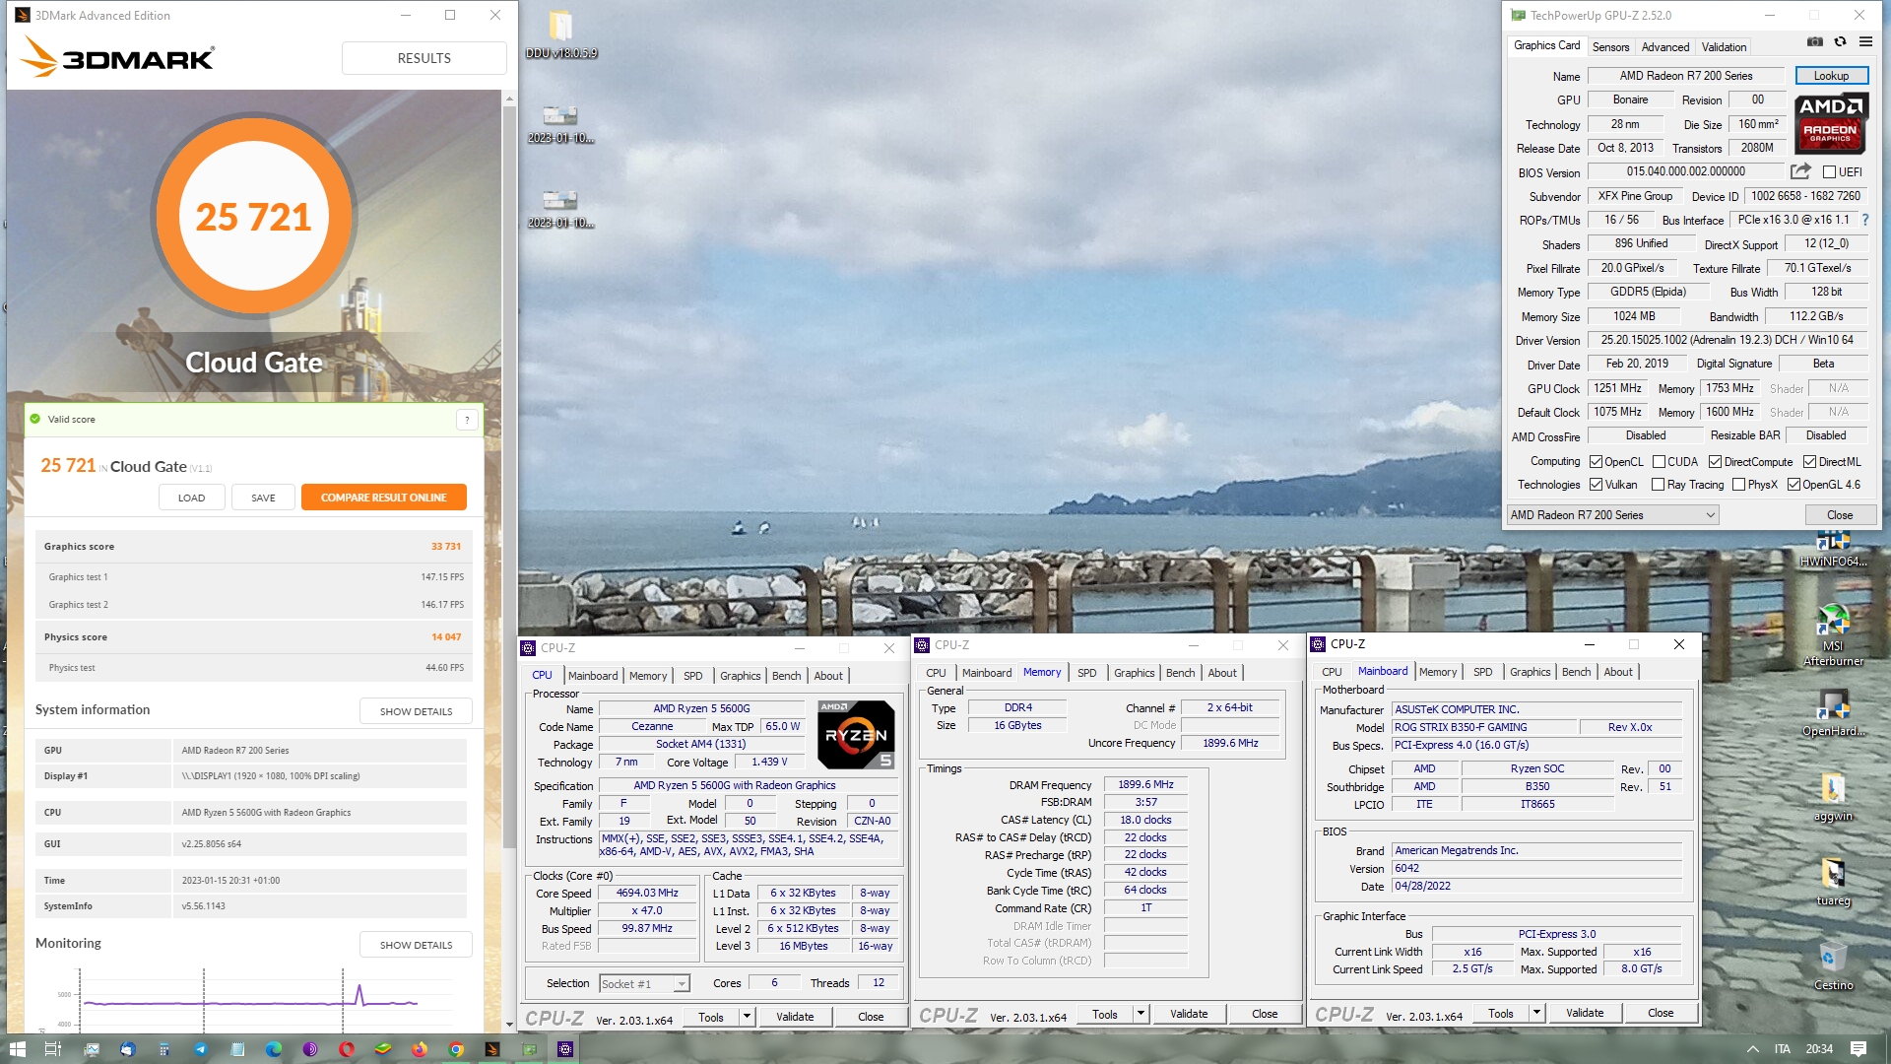Click the Validate button in Memory tab window
This screenshot has height=1064, width=1891.
pos(1189,1014)
